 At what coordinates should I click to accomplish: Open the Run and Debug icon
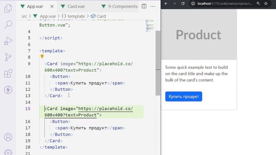(8, 41)
